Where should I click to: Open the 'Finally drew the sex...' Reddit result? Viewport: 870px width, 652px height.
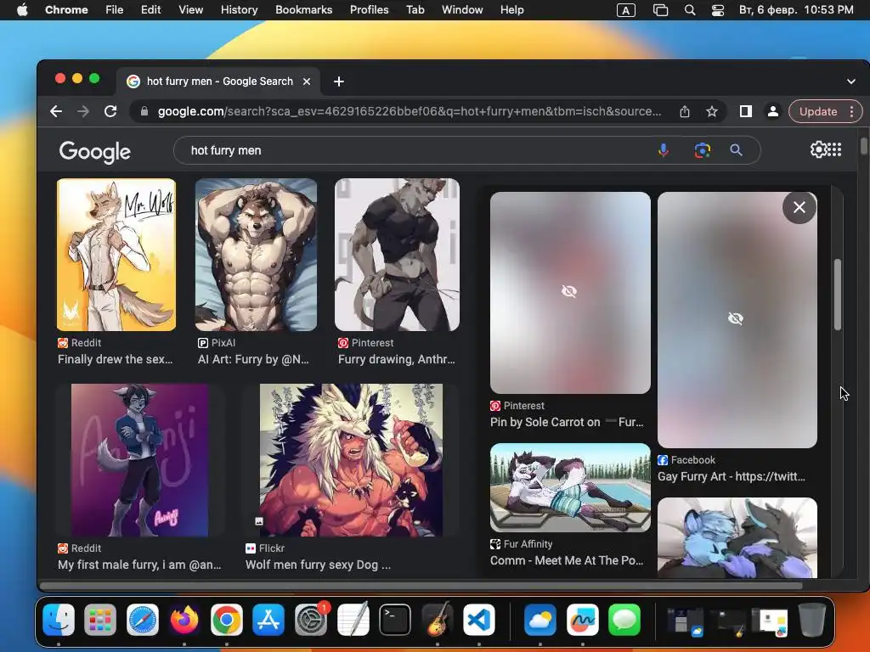coord(115,359)
